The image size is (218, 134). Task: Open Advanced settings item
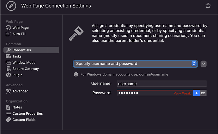click(20, 91)
